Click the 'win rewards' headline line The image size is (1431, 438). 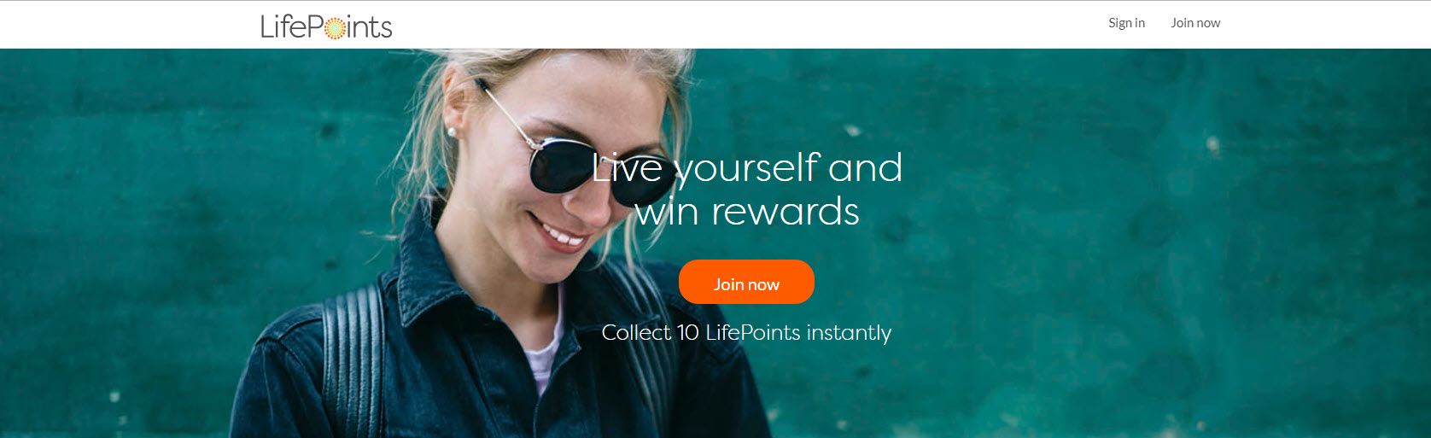pyautogui.click(x=747, y=211)
